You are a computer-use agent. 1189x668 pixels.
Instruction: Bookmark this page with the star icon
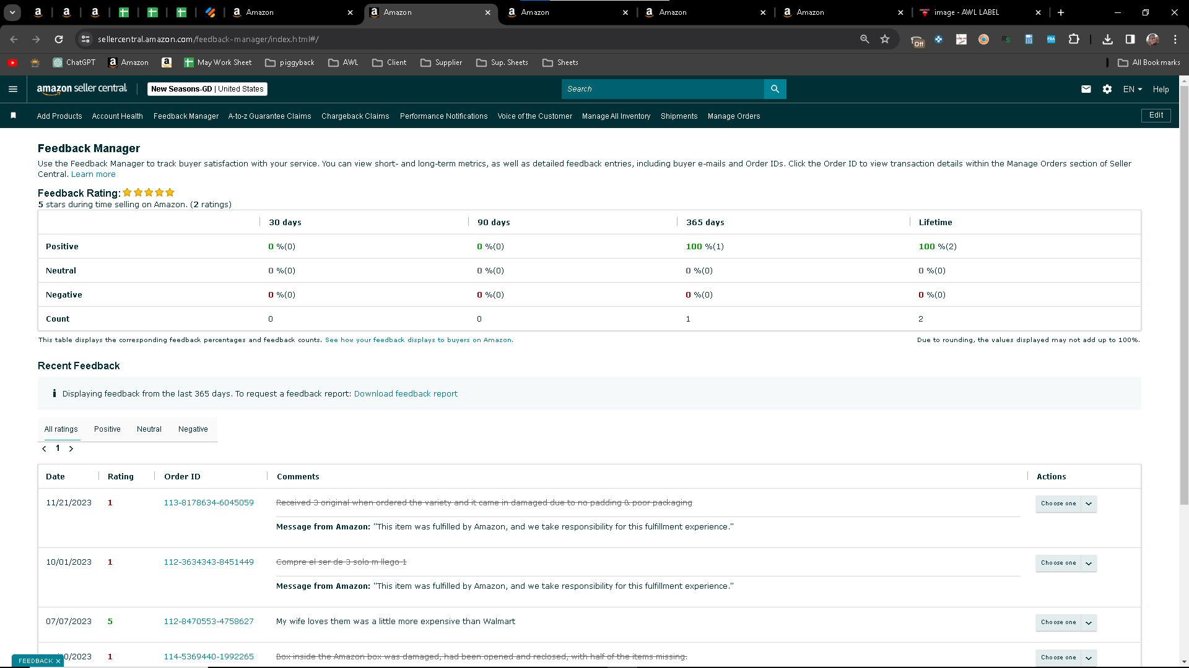click(885, 39)
